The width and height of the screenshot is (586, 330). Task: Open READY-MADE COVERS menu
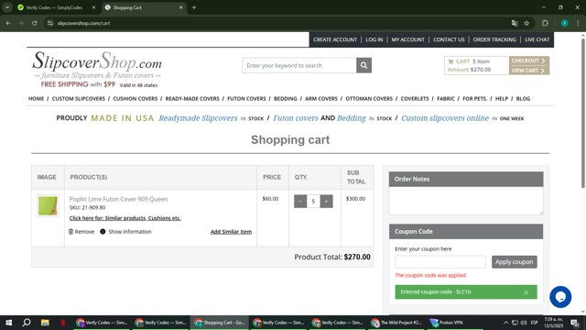point(192,99)
